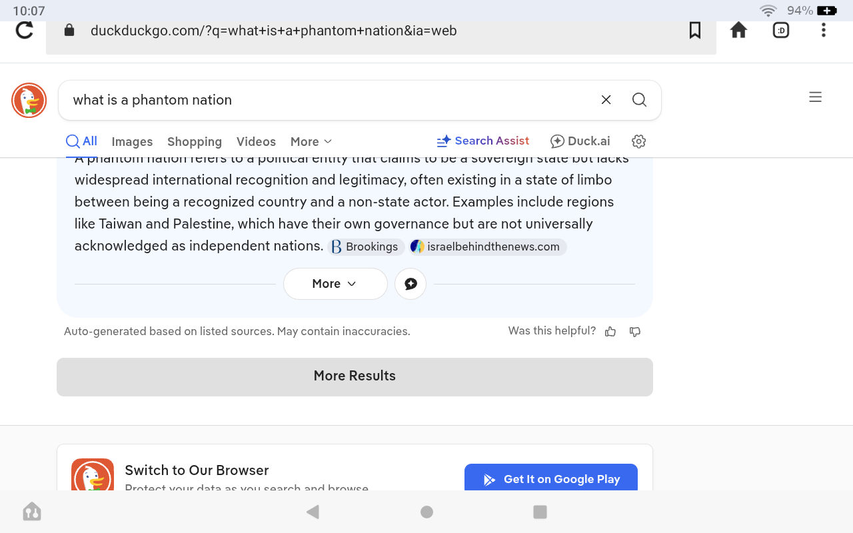Click the DuckDuckGo duck logo
Screen dimensions: 853x533
click(29, 101)
